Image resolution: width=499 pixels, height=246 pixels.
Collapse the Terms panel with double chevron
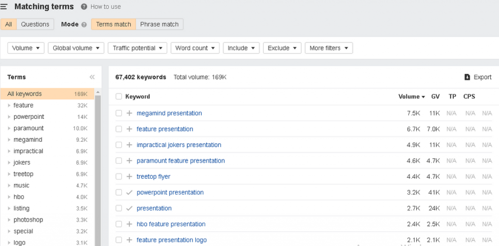[92, 77]
